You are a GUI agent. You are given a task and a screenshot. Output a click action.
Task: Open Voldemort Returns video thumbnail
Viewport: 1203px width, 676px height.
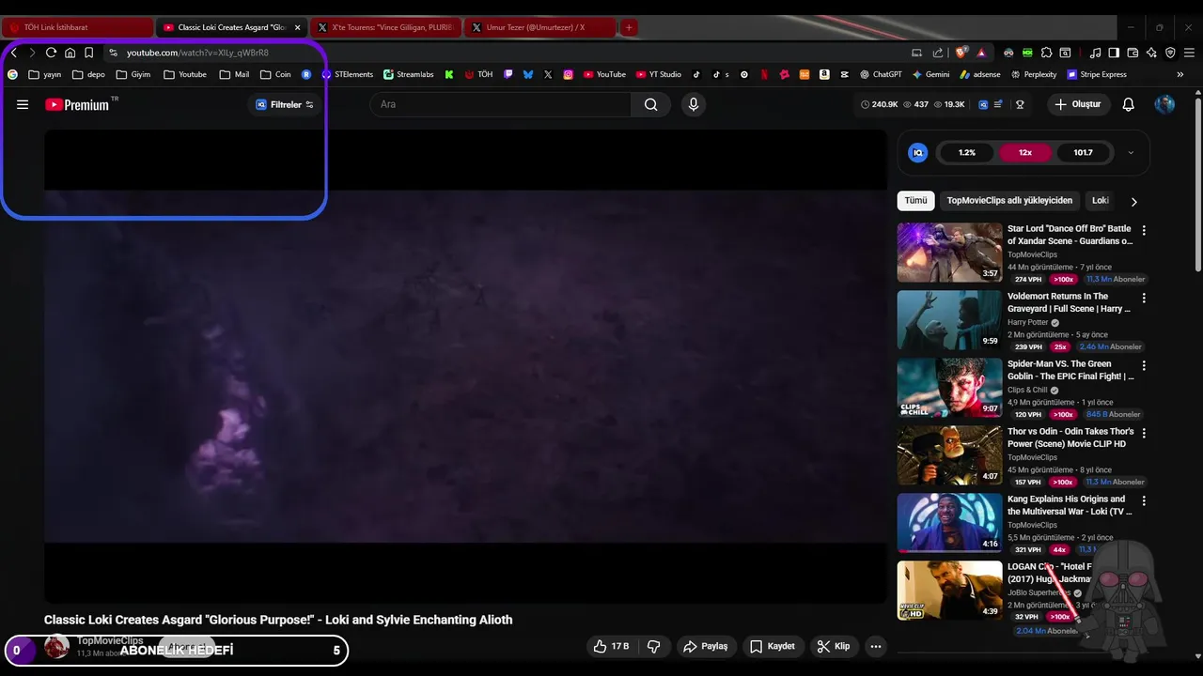pos(949,320)
